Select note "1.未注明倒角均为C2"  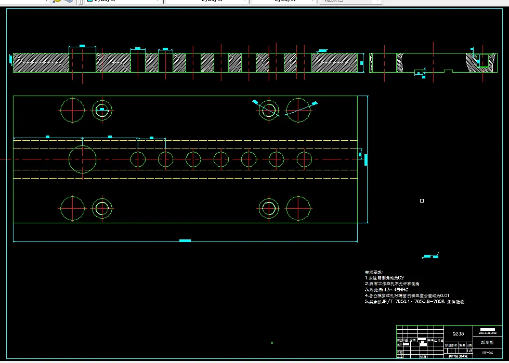coord(384,278)
